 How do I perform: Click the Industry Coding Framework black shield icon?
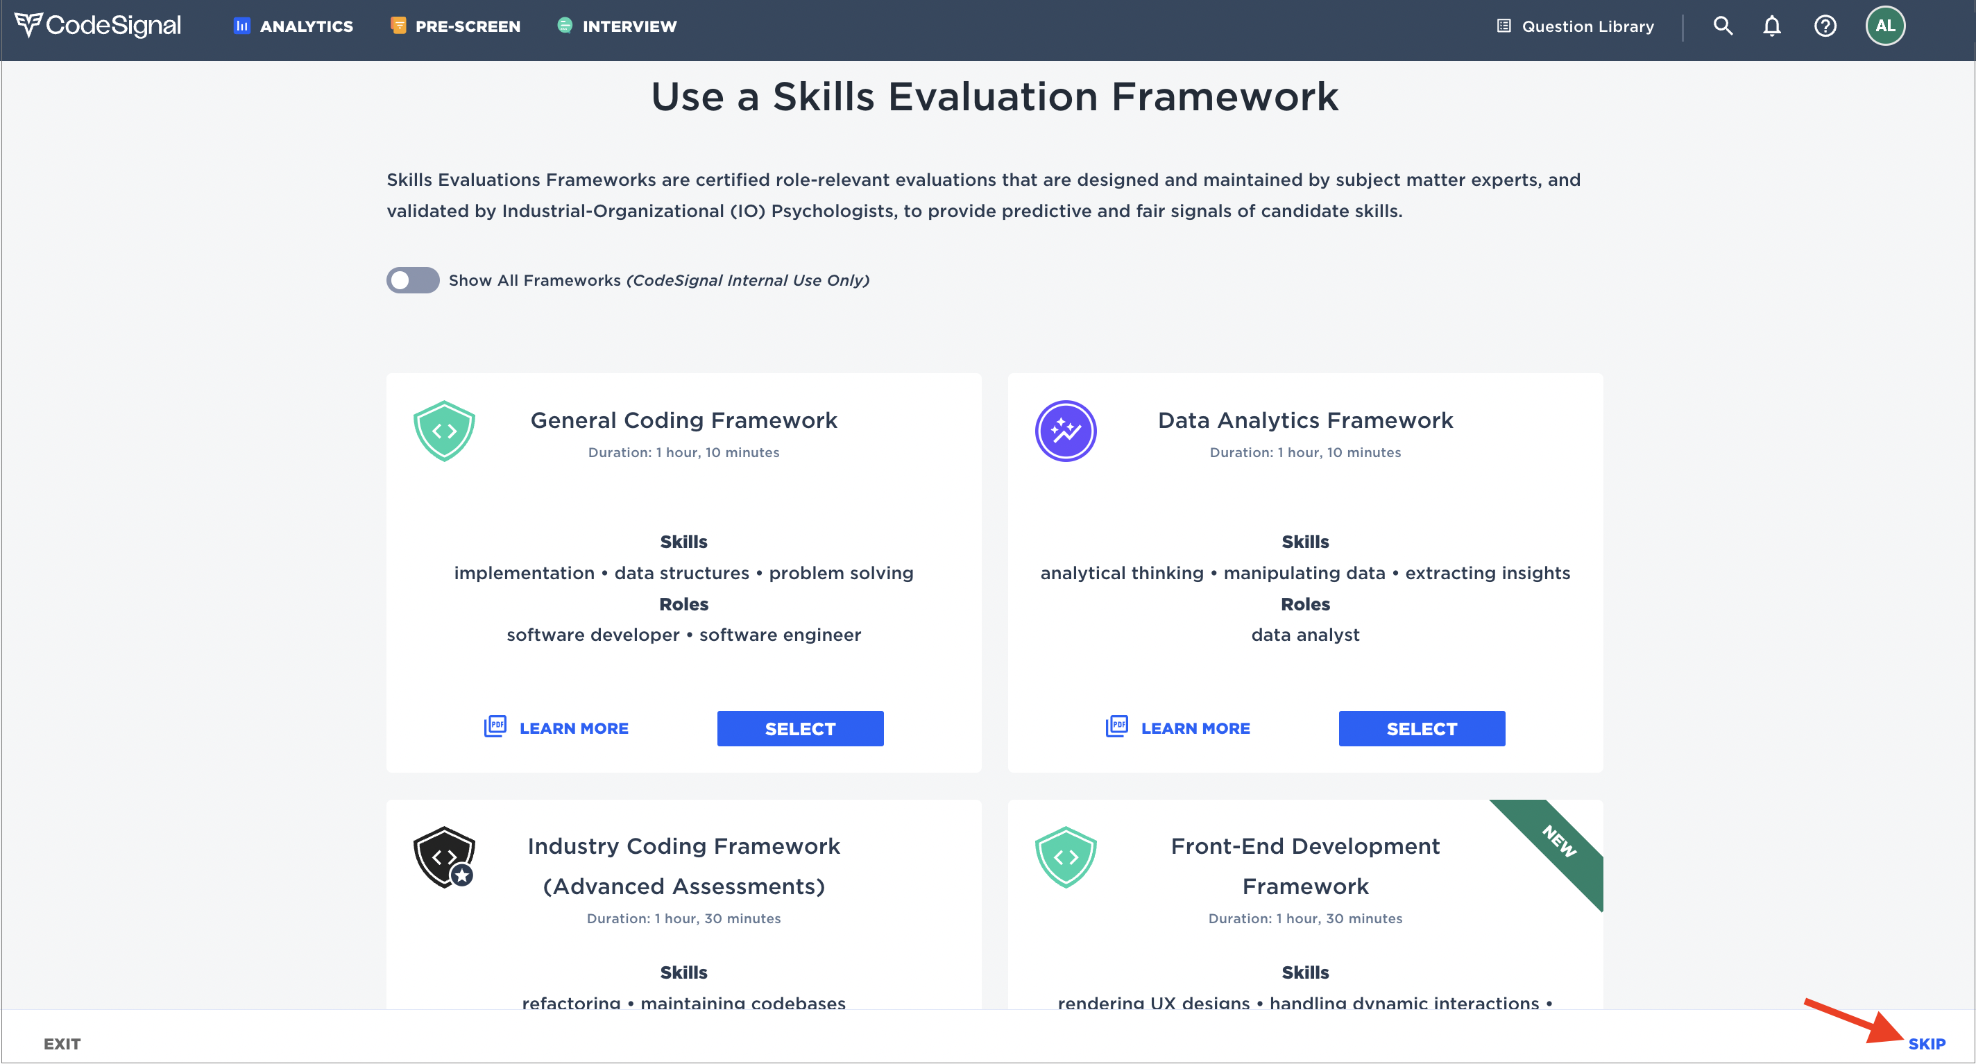tap(444, 857)
